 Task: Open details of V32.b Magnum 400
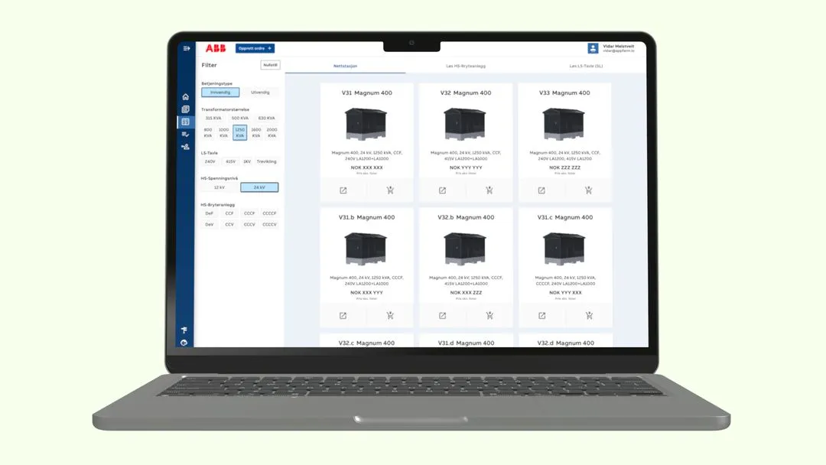tap(443, 316)
